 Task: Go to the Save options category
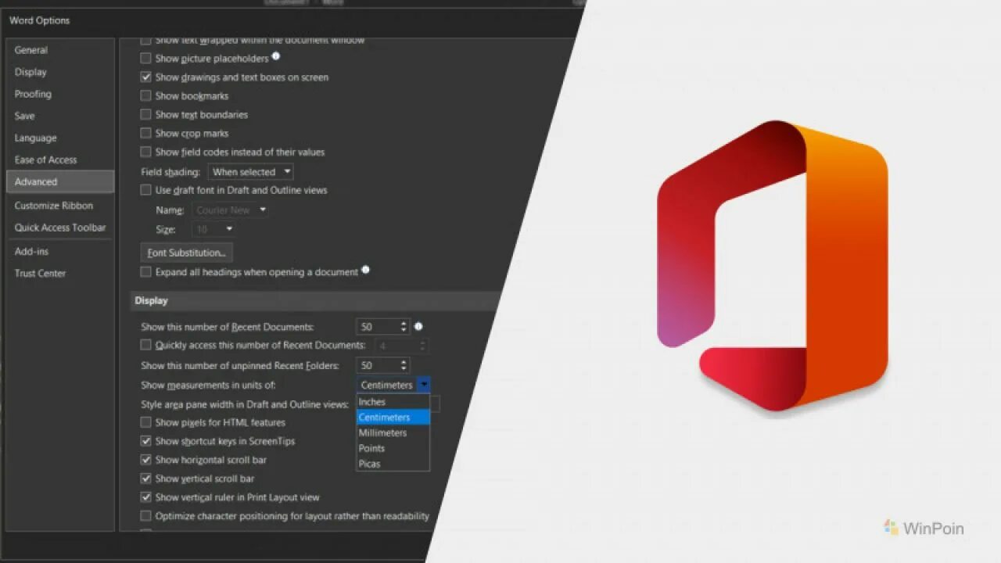24,116
